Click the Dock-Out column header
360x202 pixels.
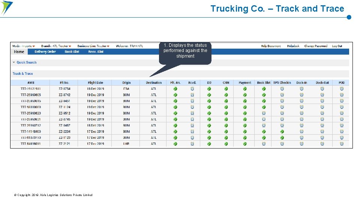[x=322, y=83]
